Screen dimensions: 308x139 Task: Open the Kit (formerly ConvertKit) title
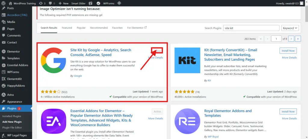point(231,55)
